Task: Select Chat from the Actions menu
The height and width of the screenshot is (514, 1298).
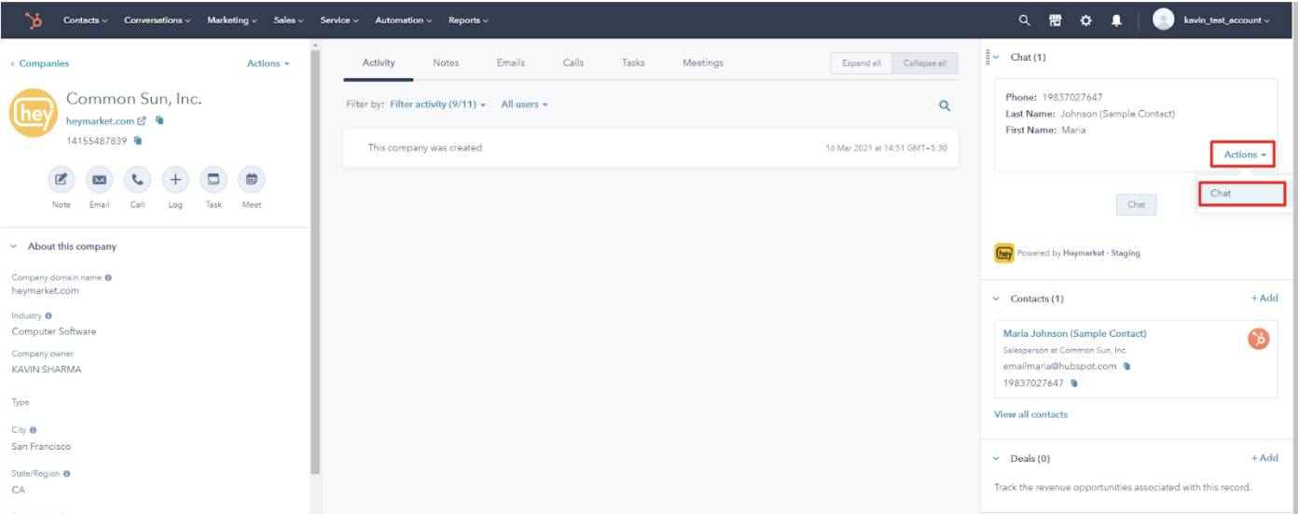Action: 1242,193
